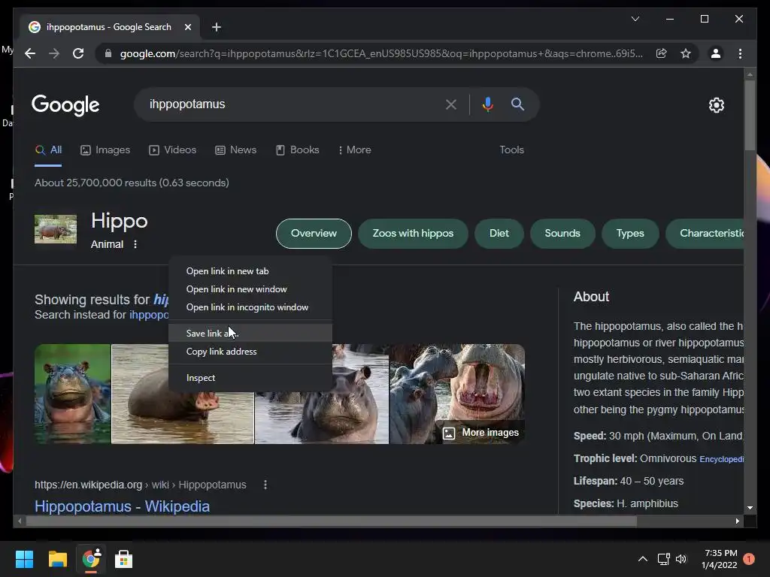Click the Search instead for ihppopotamus link

pos(148,315)
